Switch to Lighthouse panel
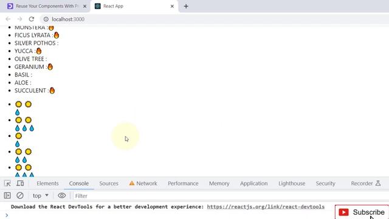 point(292,184)
